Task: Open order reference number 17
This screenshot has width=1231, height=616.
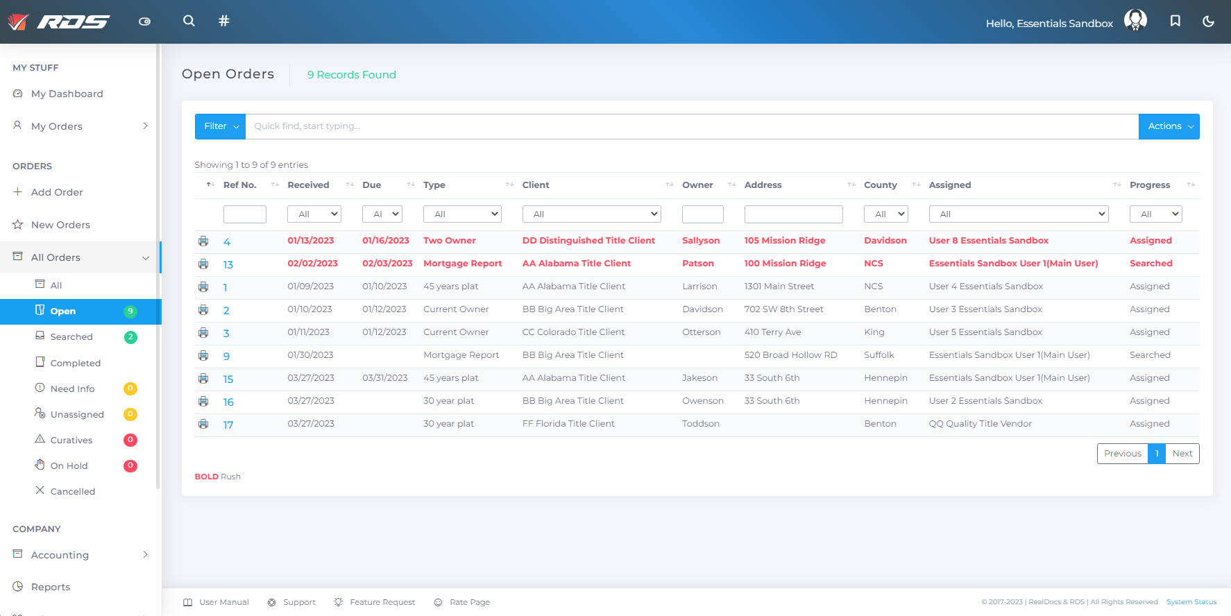Action: pyautogui.click(x=228, y=425)
